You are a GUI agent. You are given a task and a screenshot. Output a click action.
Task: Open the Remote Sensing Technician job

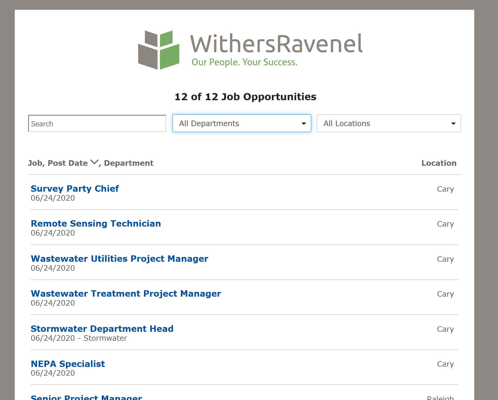[96, 223]
